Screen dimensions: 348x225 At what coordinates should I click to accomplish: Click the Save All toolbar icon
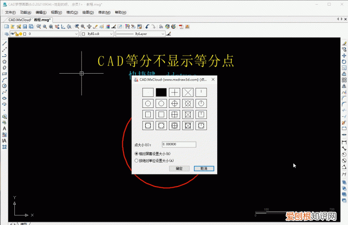pos(31,26)
